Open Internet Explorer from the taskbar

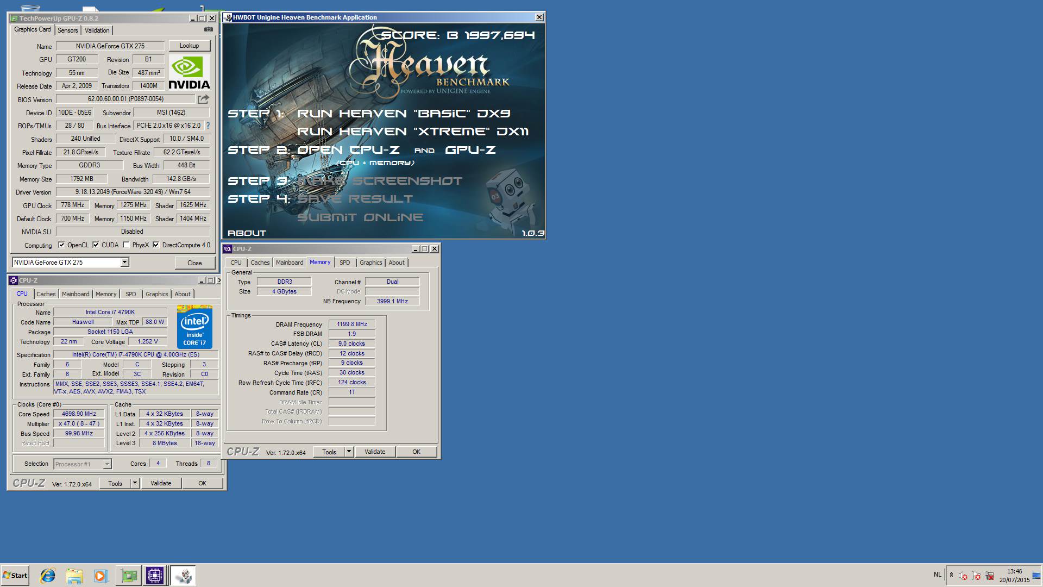[48, 576]
